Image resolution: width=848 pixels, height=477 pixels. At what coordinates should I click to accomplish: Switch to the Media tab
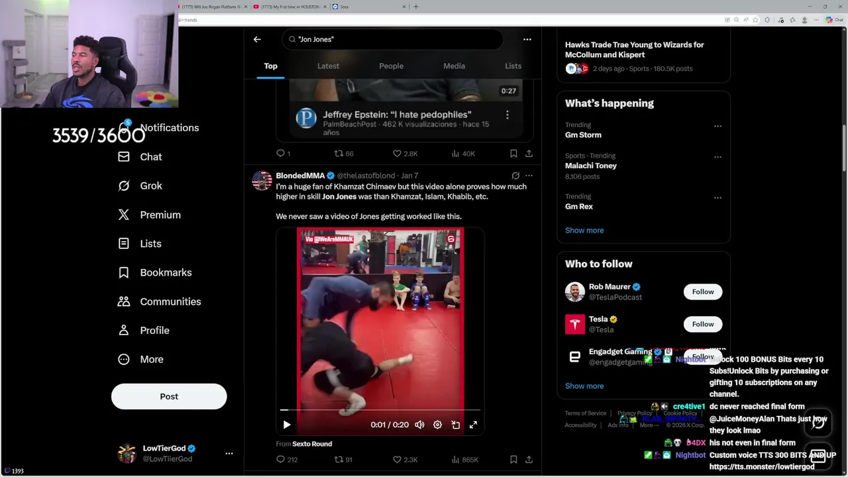(454, 66)
